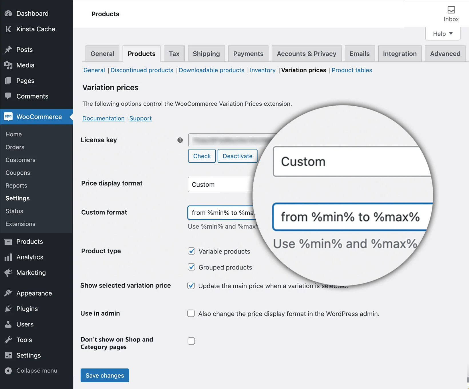The width and height of the screenshot is (469, 389).
Task: Click the Collapse menu arrow icon
Action: (x=8, y=371)
